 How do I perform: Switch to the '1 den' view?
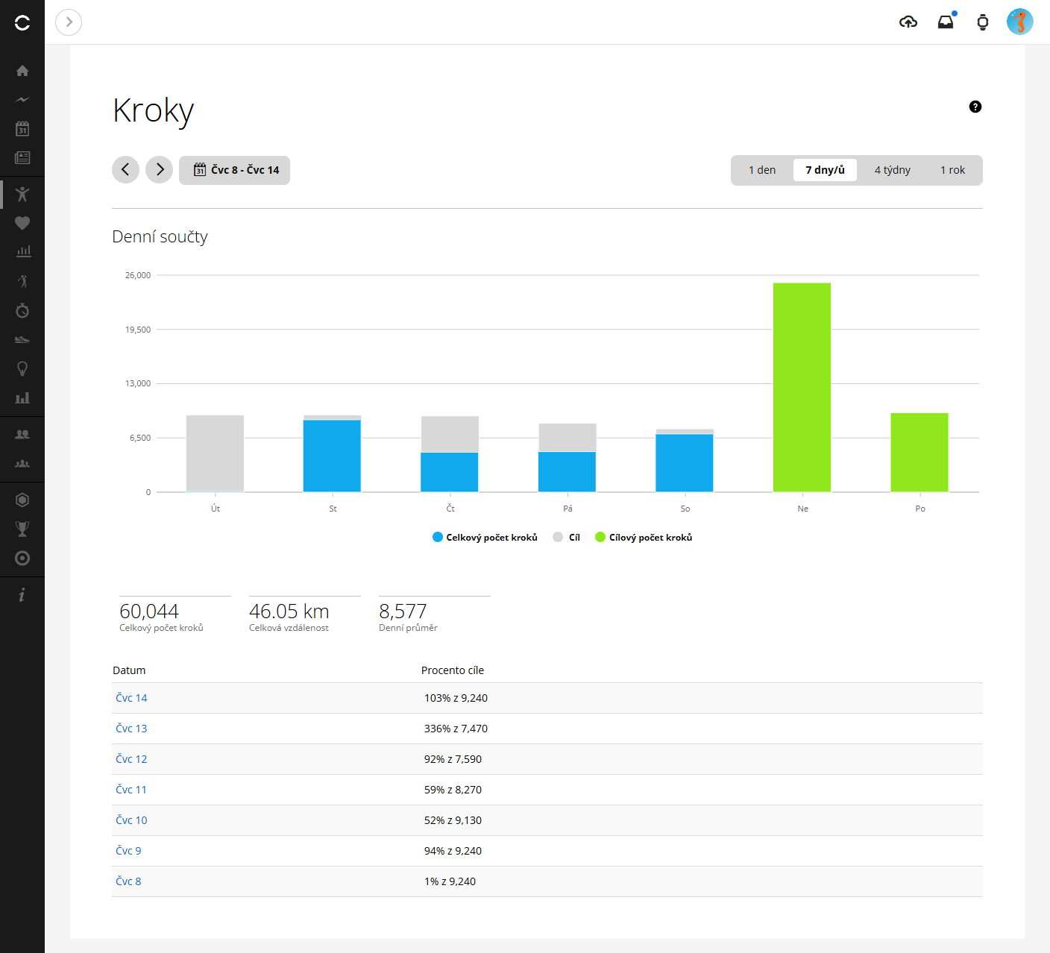click(761, 170)
